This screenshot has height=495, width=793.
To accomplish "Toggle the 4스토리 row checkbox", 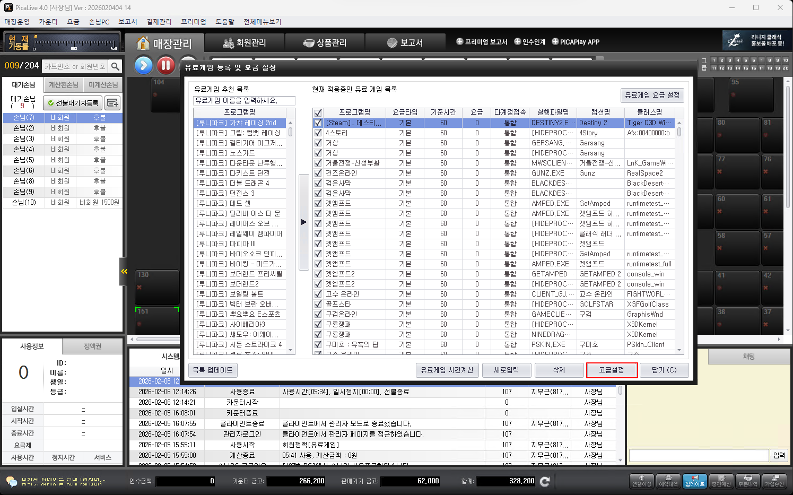I will click(318, 133).
